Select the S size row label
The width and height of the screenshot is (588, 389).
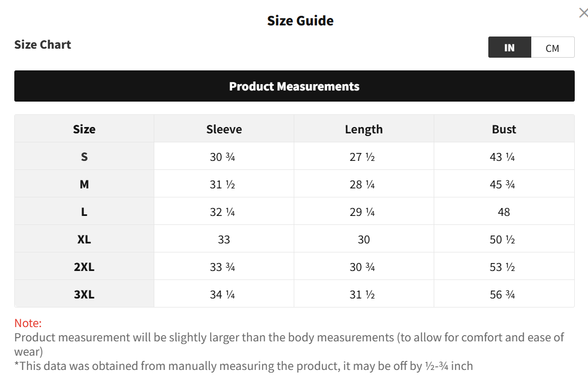point(84,157)
